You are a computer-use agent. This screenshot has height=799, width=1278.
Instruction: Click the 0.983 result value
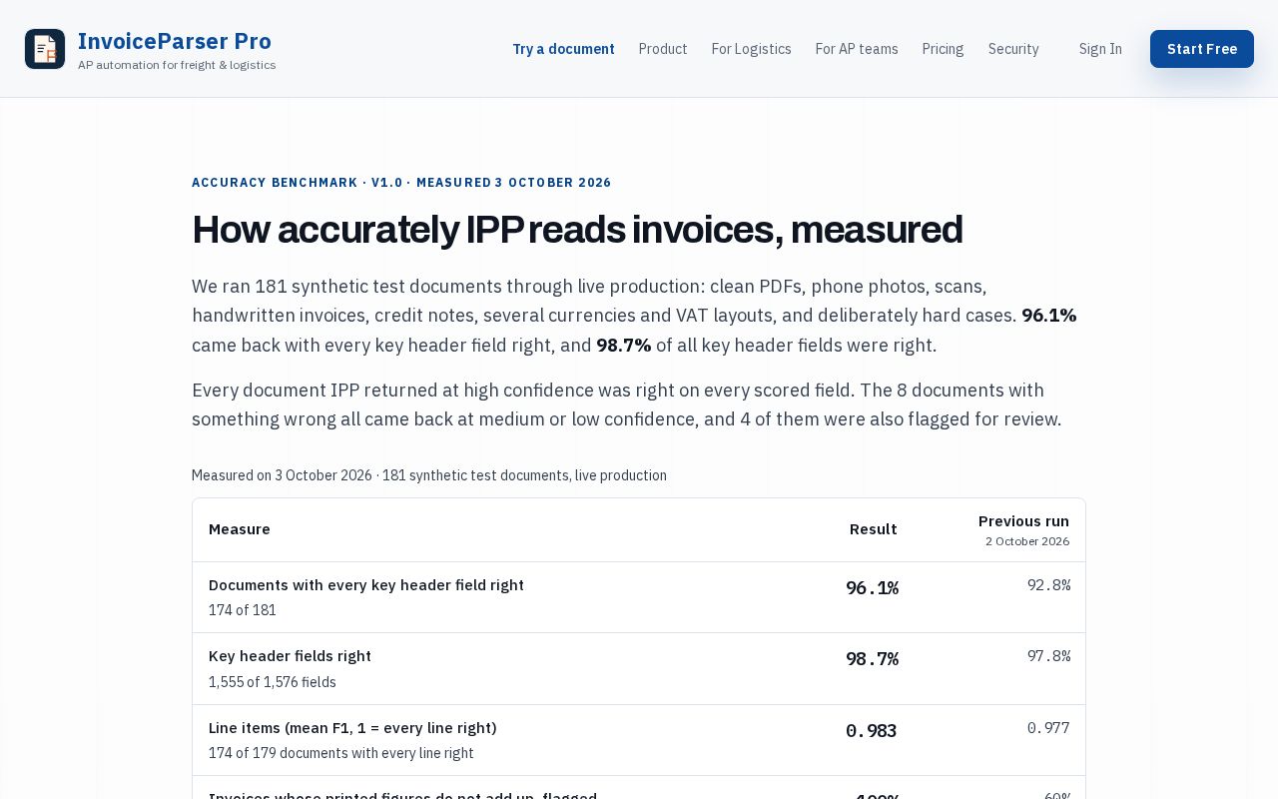point(871,731)
